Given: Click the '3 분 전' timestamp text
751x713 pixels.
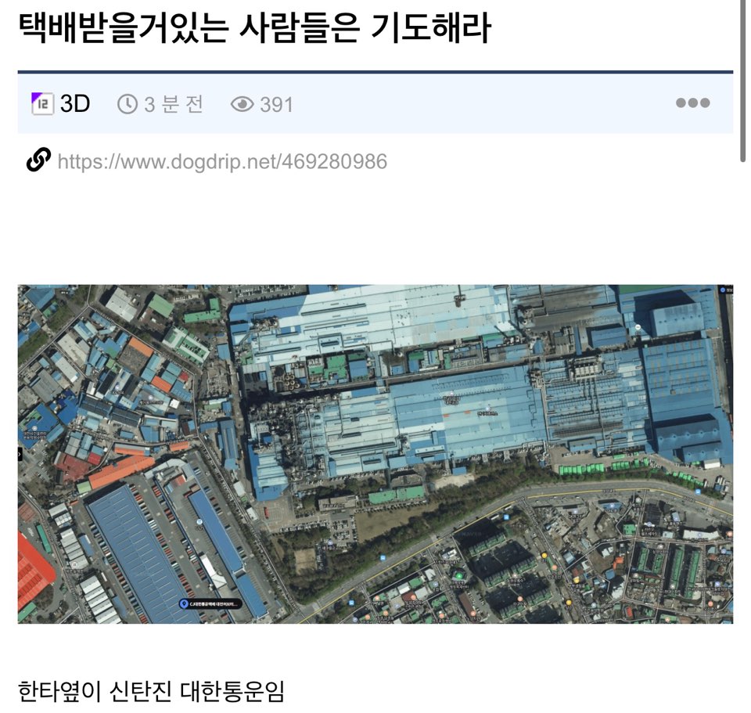Looking at the screenshot, I should click(x=174, y=104).
